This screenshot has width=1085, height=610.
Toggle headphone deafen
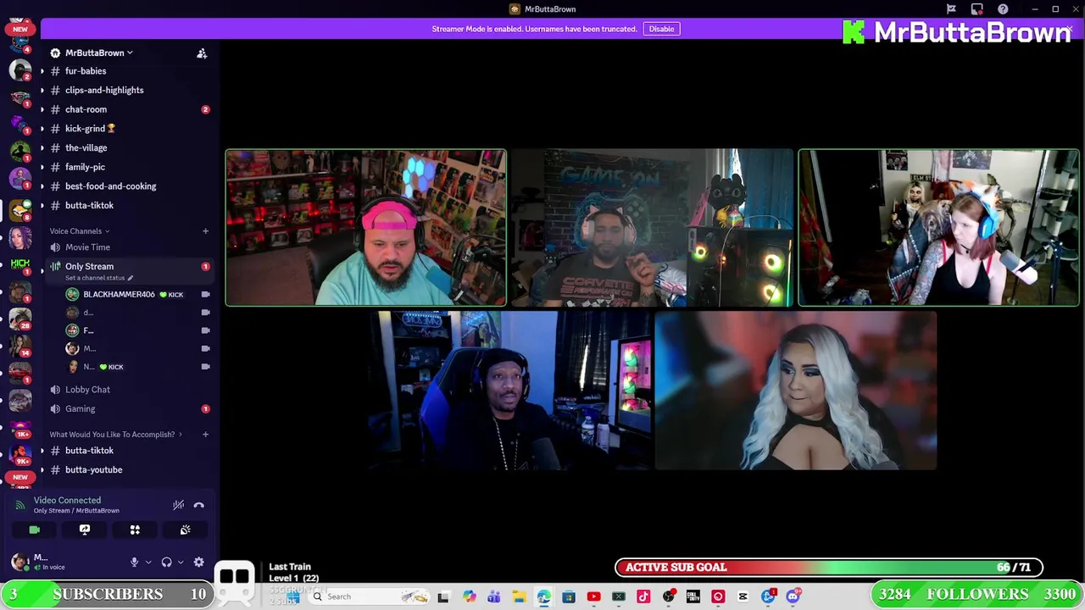(x=166, y=562)
